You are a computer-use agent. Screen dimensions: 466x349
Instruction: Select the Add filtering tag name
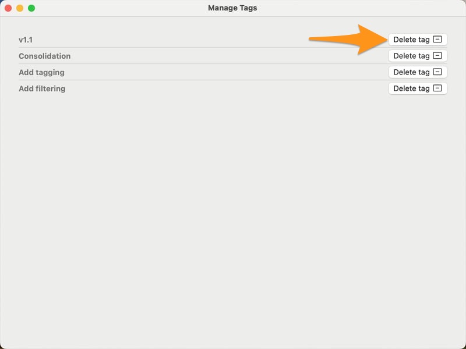click(x=42, y=89)
